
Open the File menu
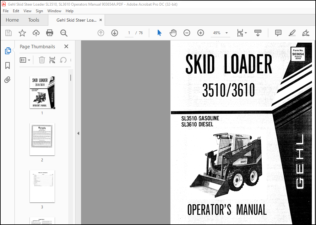[6, 11]
